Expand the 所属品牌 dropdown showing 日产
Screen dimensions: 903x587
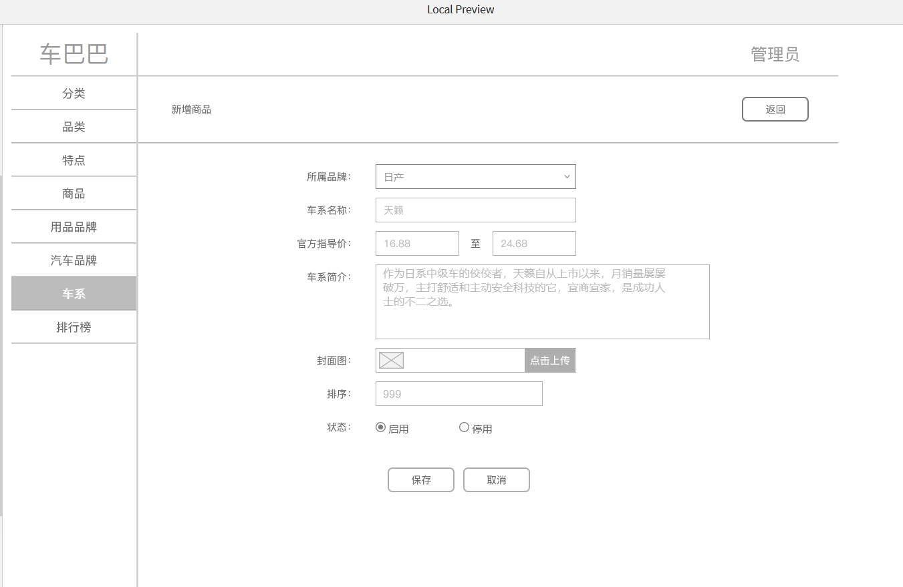click(x=476, y=177)
